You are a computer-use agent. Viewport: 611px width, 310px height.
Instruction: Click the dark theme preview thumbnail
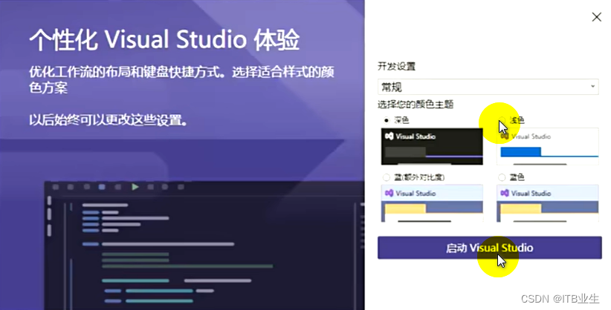pos(432,147)
